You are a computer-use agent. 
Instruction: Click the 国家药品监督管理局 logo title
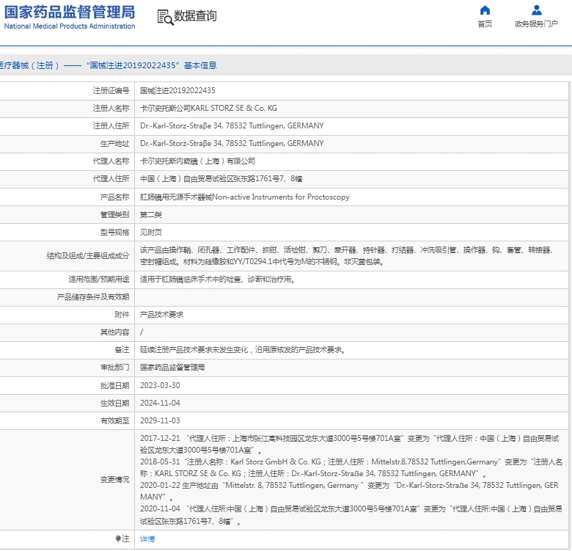point(70,12)
